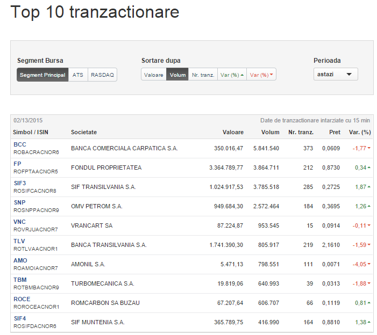Image resolution: width=377 pixels, height=335 pixels.
Task: Click the value 1.741.390,30
Action: coord(226,245)
